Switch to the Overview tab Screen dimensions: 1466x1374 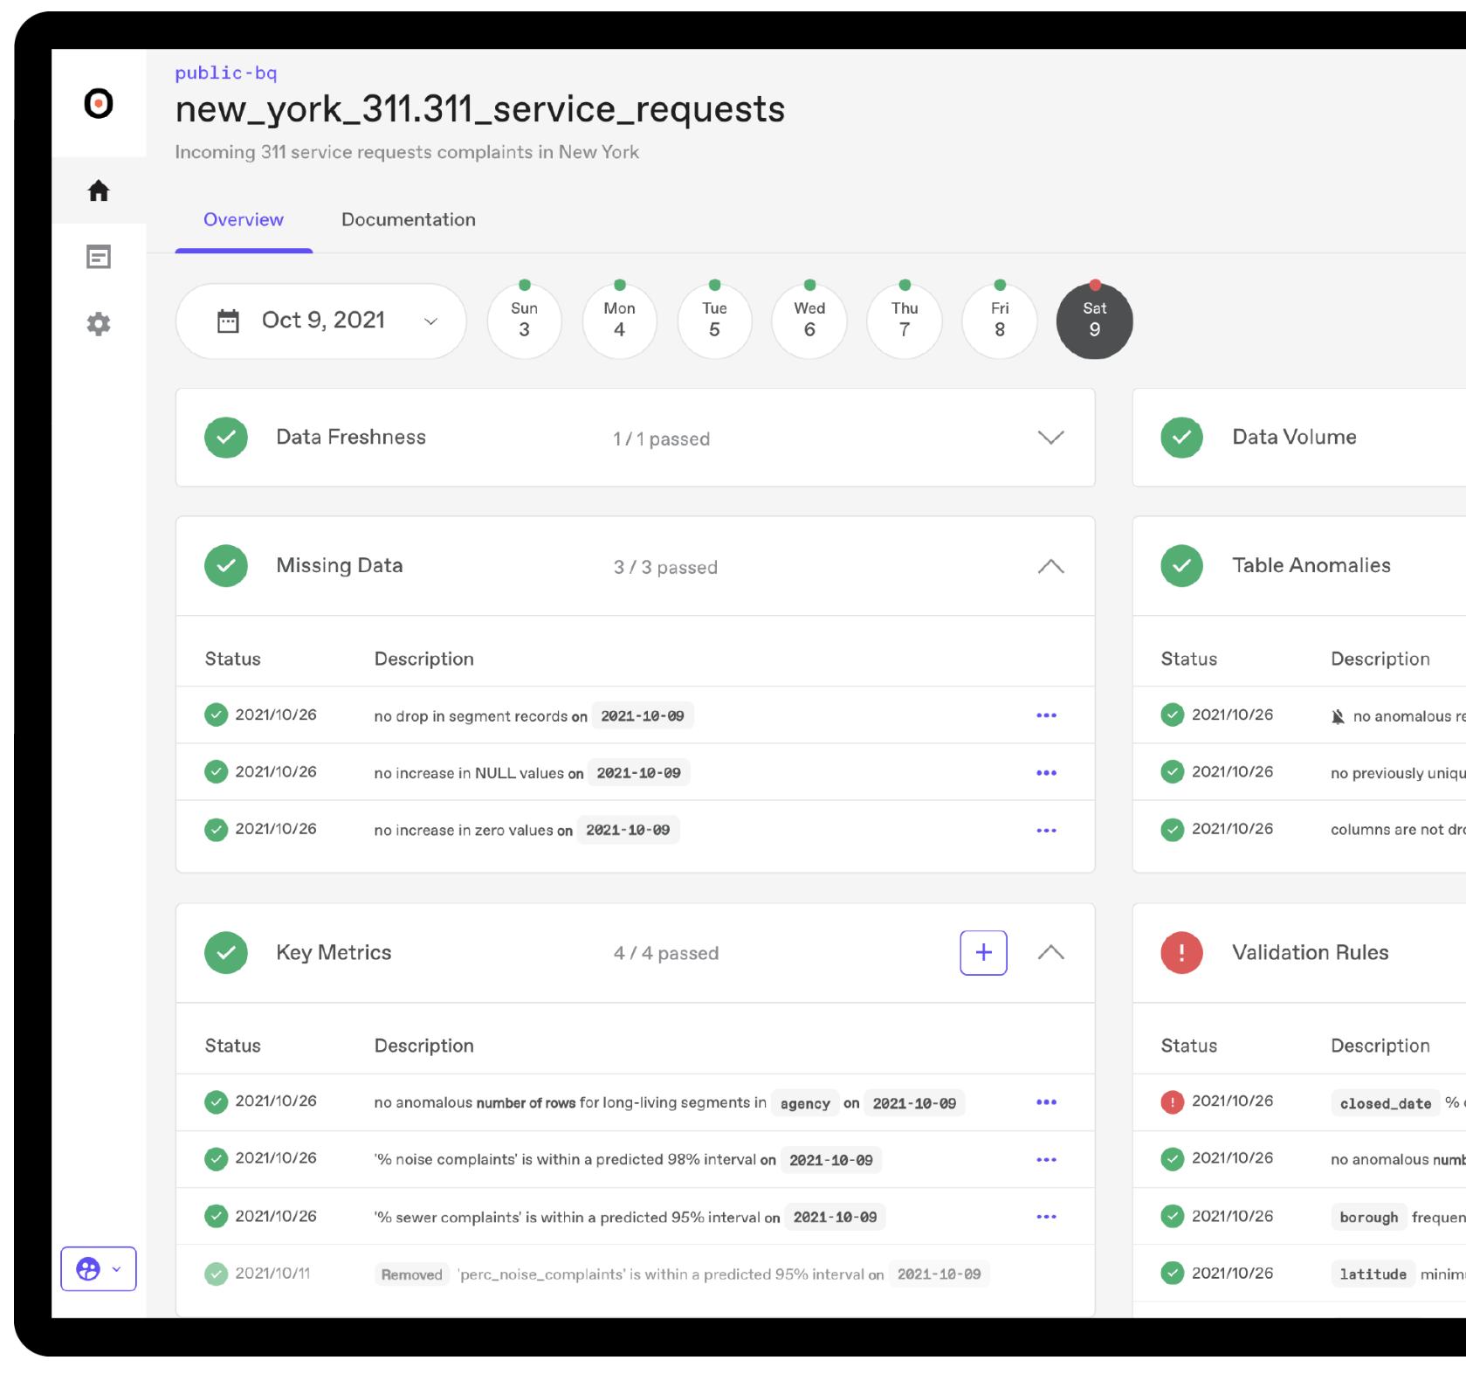pos(244,219)
